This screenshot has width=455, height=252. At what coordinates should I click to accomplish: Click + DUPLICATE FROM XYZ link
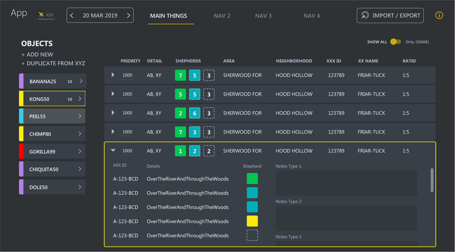(53, 63)
